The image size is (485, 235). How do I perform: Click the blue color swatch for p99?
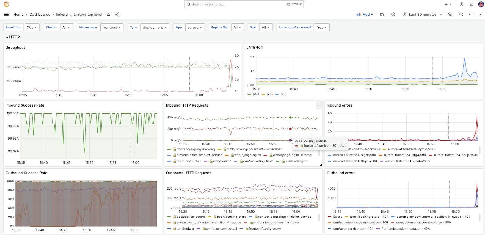tap(277, 94)
